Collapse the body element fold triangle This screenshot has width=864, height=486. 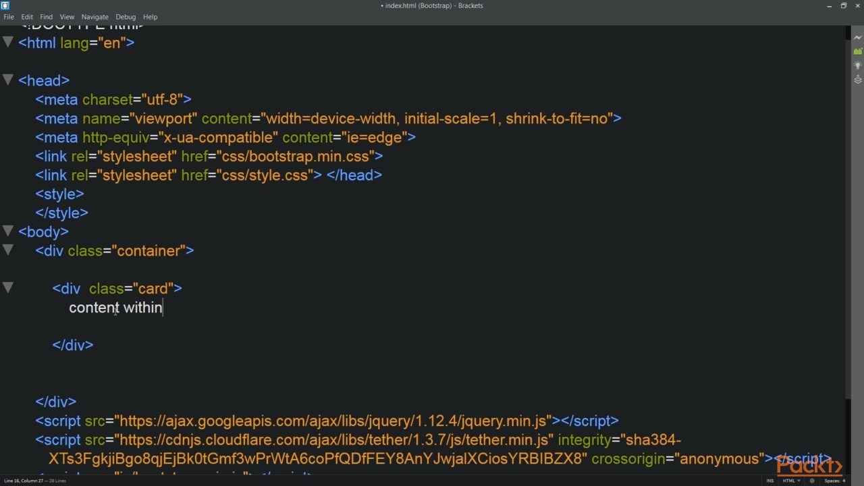tap(7, 231)
